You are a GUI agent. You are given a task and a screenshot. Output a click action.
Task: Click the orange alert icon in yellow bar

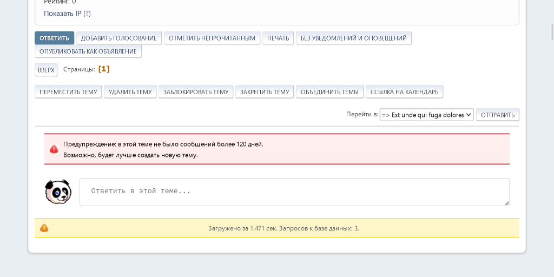tap(44, 228)
